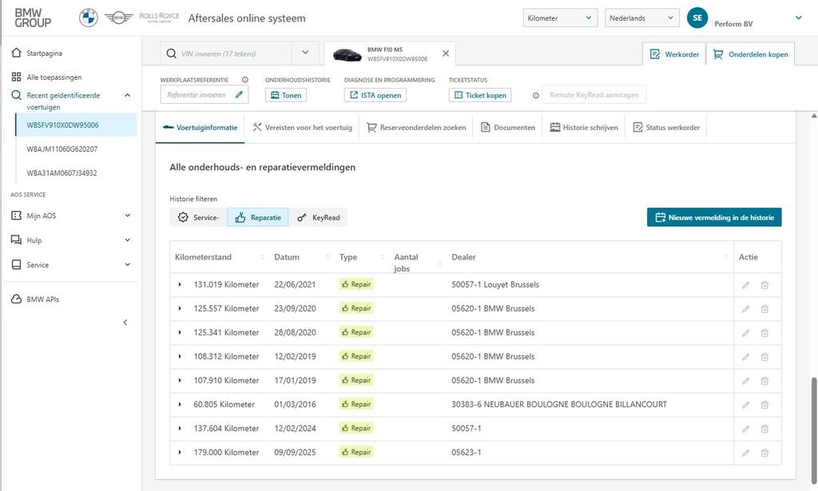Toggle the Reparatie history filter
This screenshot has width=818, height=491.
click(258, 217)
